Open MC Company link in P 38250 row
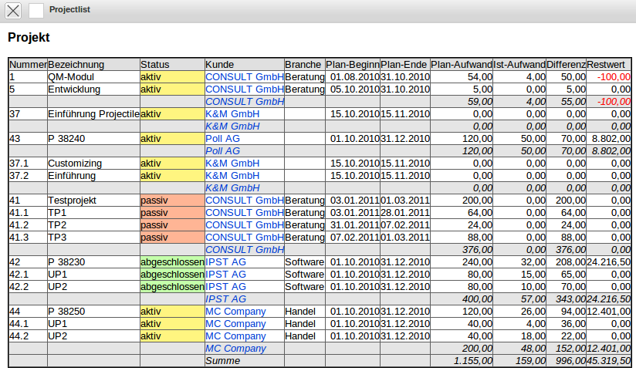 tap(235, 312)
